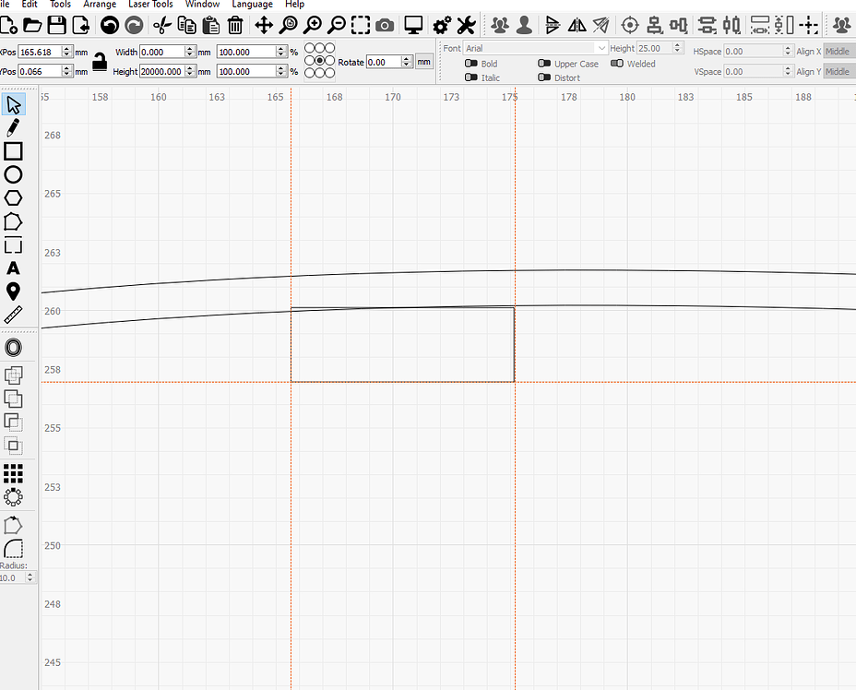Click into the HSpace value field
The height and width of the screenshot is (690, 856).
pyautogui.click(x=754, y=52)
